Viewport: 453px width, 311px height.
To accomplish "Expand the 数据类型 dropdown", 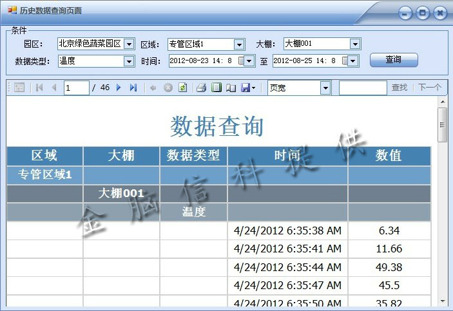I will coord(128,61).
